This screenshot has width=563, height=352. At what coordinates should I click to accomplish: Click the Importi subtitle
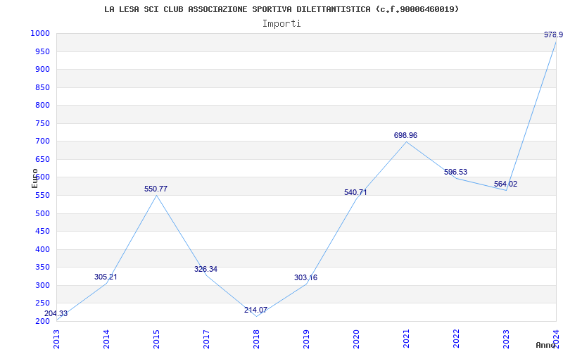click(x=281, y=24)
